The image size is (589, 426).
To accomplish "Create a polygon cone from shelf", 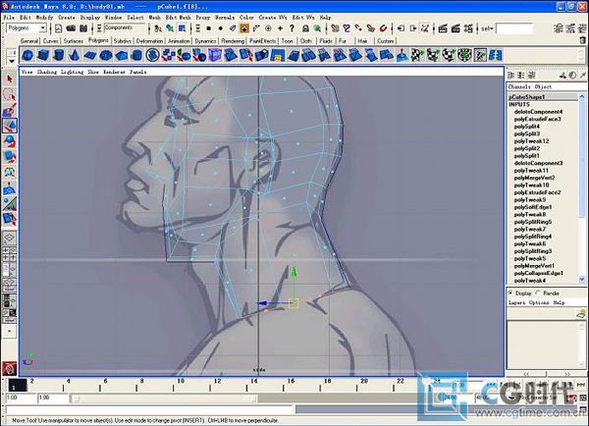I will coord(75,56).
